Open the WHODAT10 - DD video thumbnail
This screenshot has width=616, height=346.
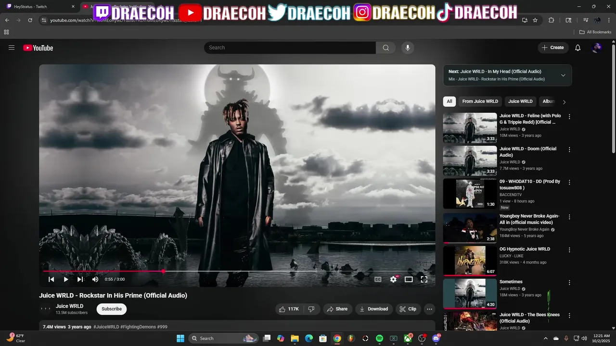(470, 194)
